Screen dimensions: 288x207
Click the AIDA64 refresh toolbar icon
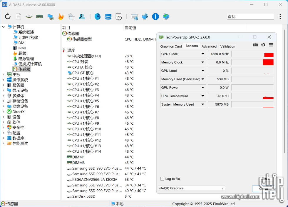[8, 16]
